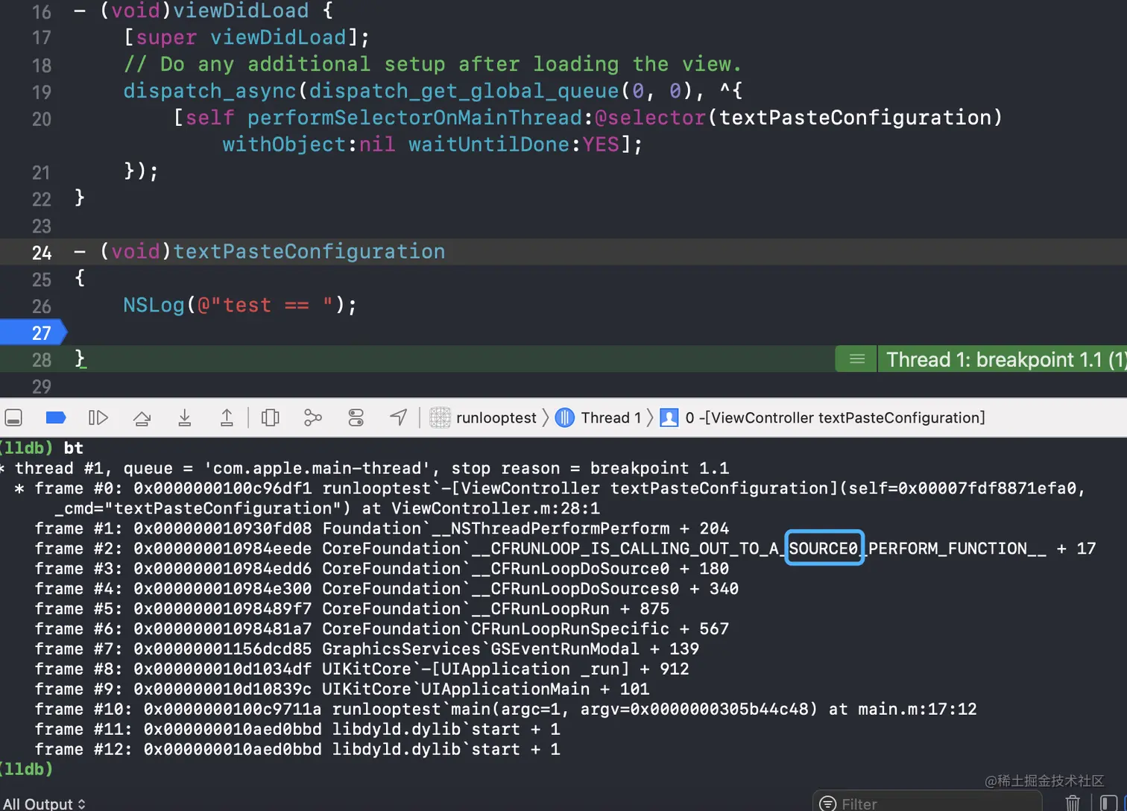Image resolution: width=1127 pixels, height=811 pixels.
Task: Click dispatch_get_global_queue on line 19
Action: click(464, 91)
